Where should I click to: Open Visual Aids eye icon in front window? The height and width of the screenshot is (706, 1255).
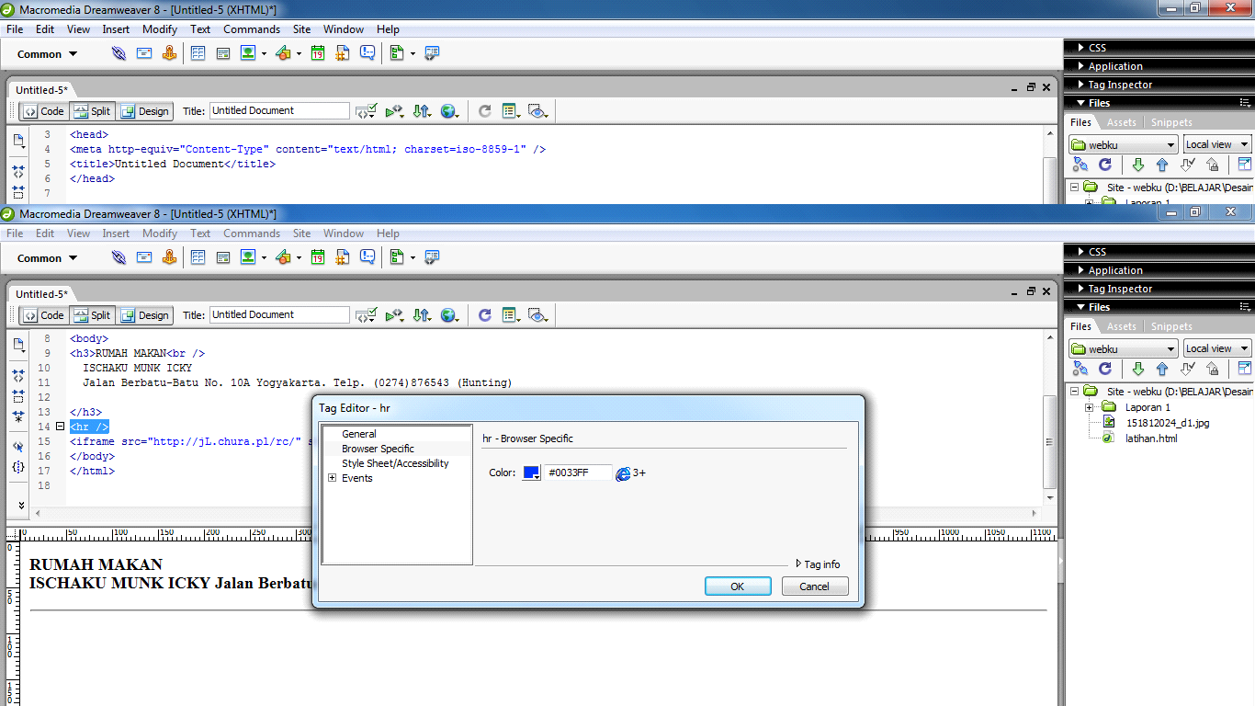click(x=538, y=315)
